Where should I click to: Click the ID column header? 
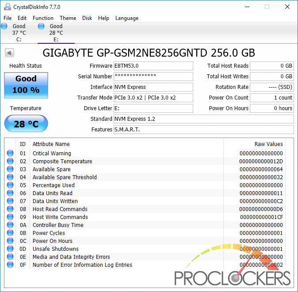point(23,144)
